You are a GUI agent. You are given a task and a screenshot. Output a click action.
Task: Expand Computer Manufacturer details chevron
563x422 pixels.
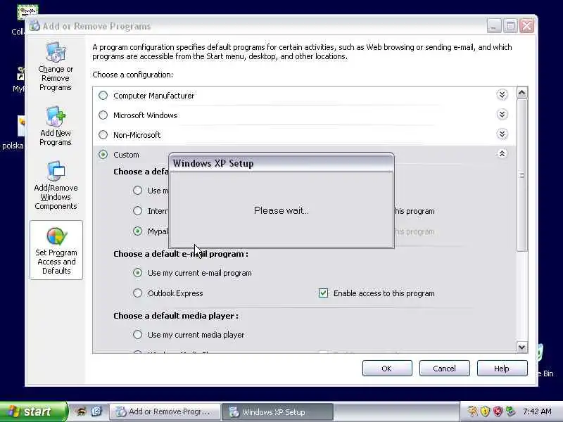(502, 95)
